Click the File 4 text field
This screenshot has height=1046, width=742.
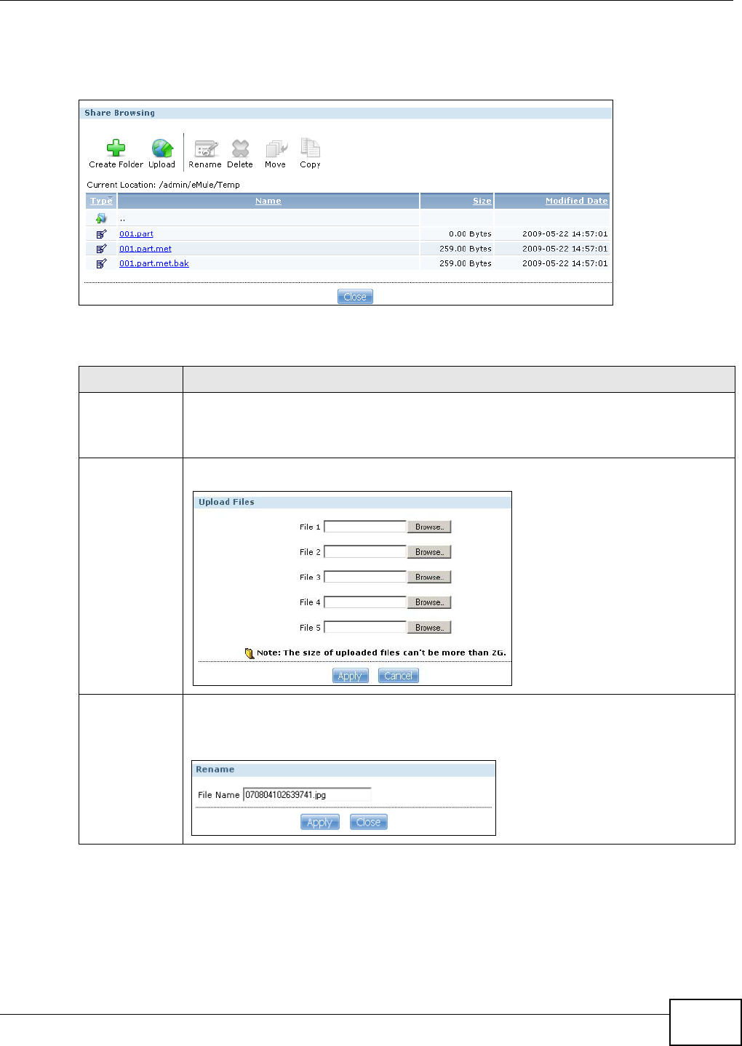[x=365, y=602]
